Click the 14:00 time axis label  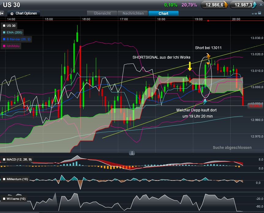coord(11,19)
